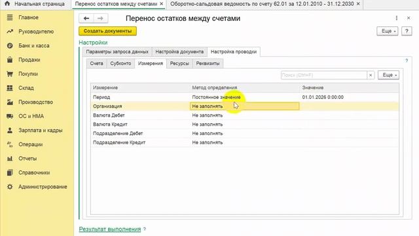419x236 pixels.
Task: Click the Руководителю chart icon
Action: pos(10,31)
